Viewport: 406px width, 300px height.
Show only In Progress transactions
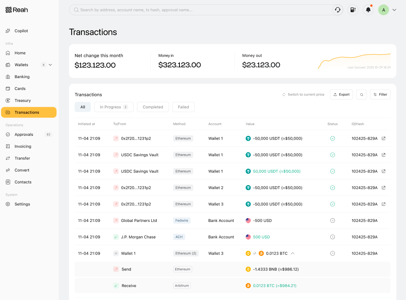(x=114, y=107)
